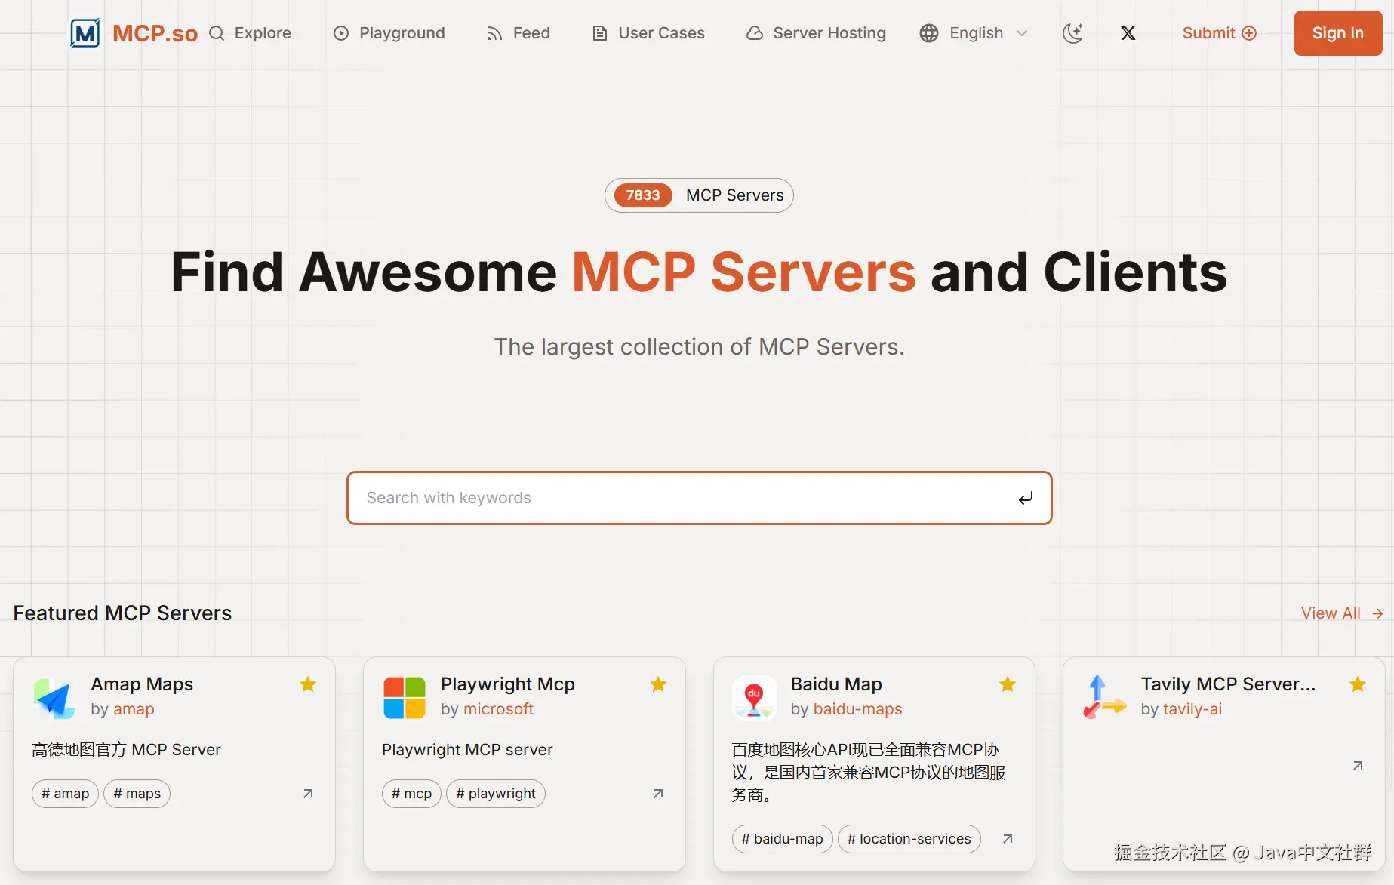This screenshot has width=1394, height=885.
Task: Click the 高德地图官方 MCP Server description
Action: click(x=126, y=750)
